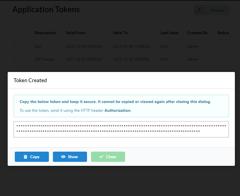Open the Actions dropdown menu
Screen dimensions: 240x196
point(217,10)
